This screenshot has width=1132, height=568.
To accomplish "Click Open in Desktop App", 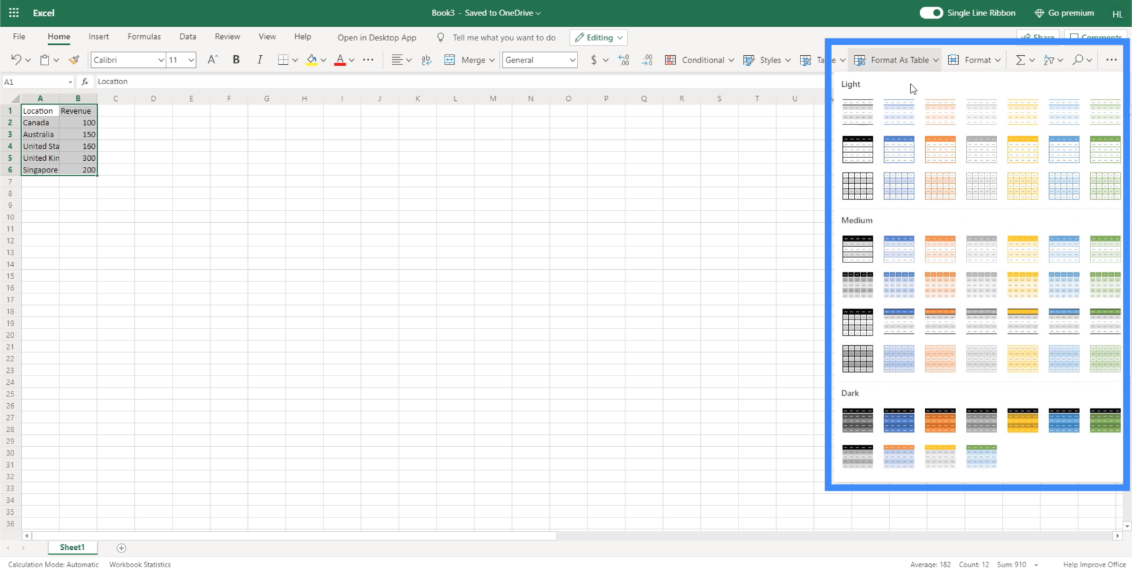I will coord(377,38).
